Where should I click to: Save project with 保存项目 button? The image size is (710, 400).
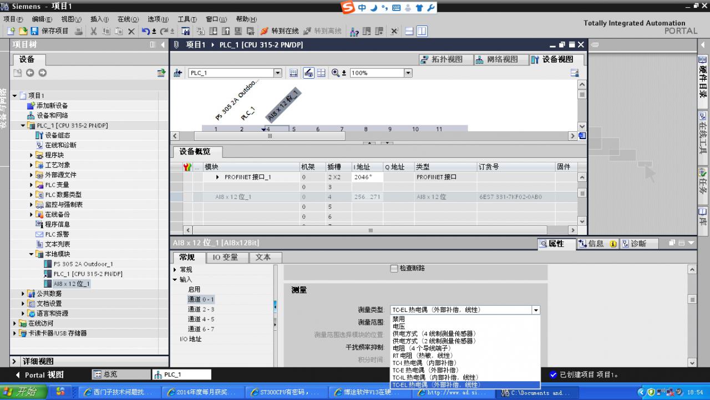tap(50, 32)
